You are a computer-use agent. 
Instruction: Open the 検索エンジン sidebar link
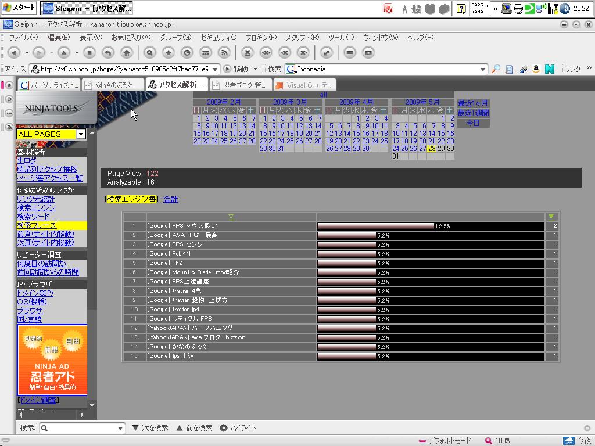point(36,208)
